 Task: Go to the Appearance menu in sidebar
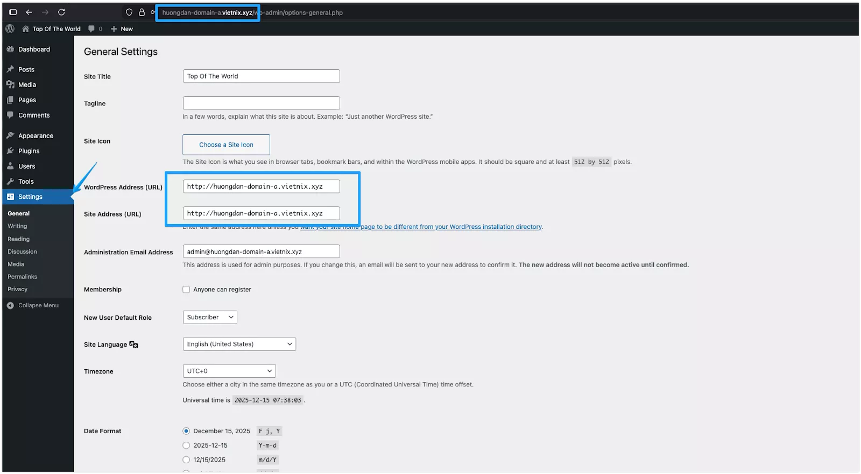pos(36,136)
